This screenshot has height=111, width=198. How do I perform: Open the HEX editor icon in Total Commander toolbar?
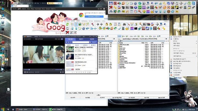[132, 28]
